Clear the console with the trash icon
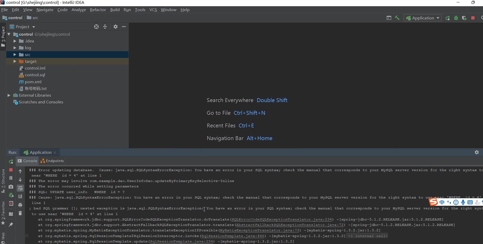This screenshot has width=483, height=244. (x=20, y=213)
